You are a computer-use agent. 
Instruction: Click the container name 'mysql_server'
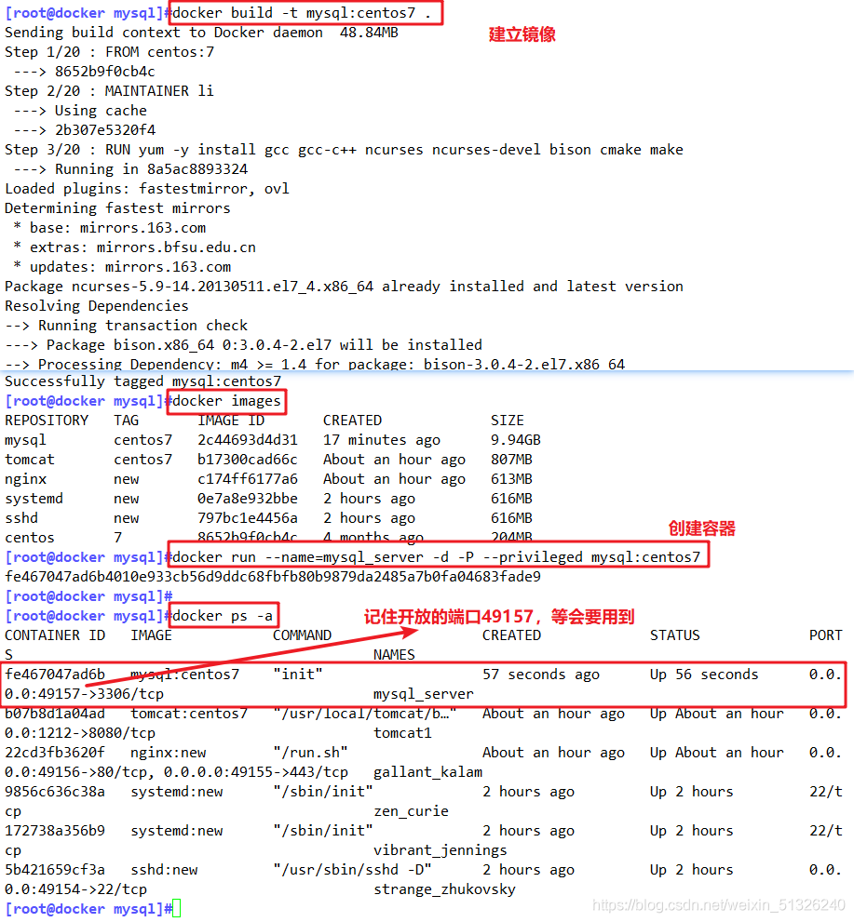tap(423, 694)
